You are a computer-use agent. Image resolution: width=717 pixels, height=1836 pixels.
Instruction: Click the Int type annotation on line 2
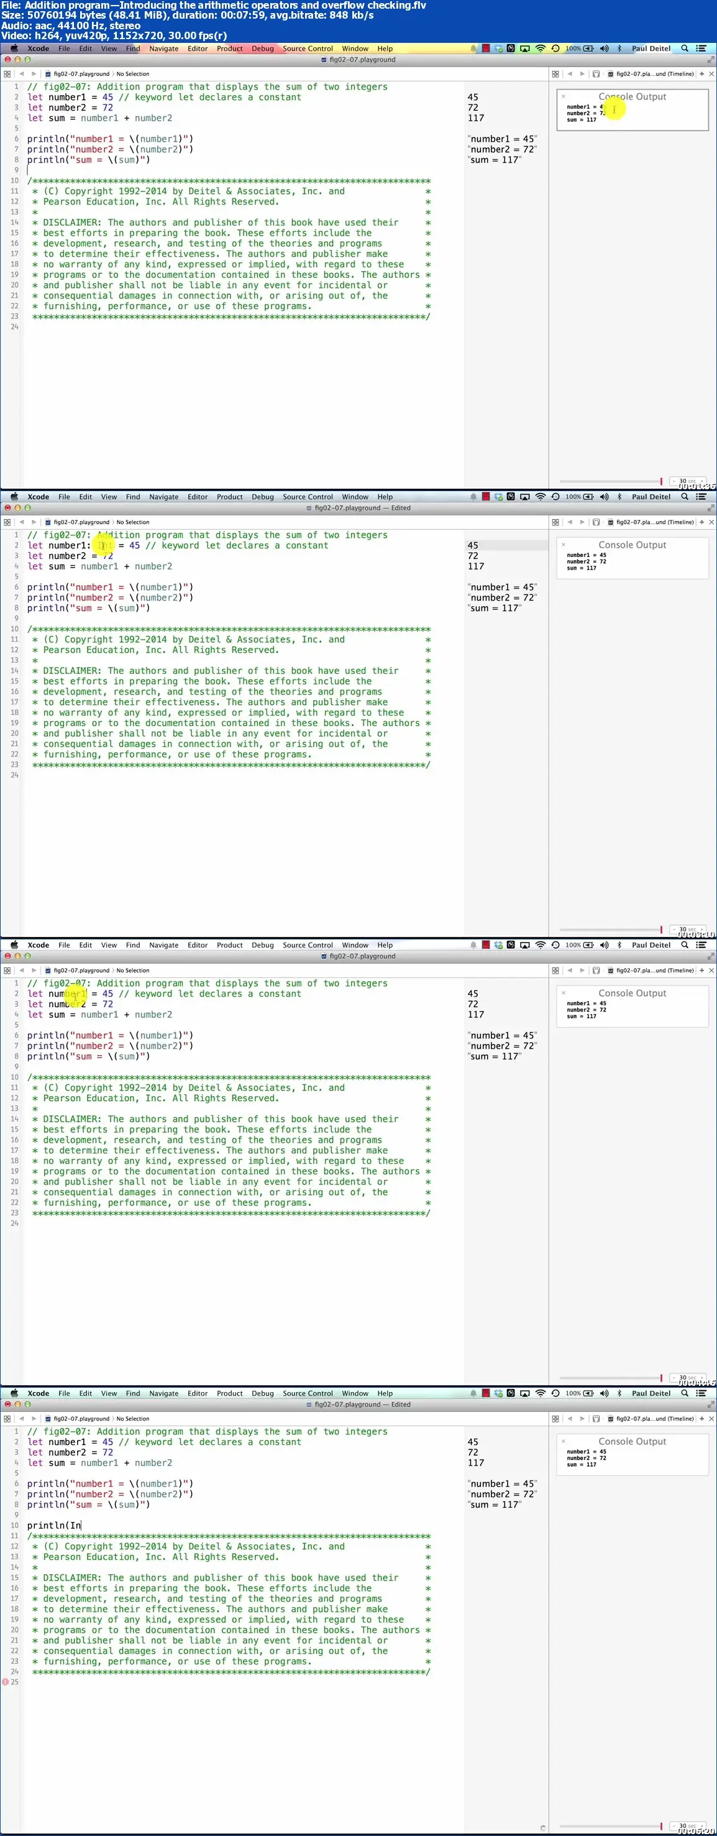pyautogui.click(x=104, y=545)
